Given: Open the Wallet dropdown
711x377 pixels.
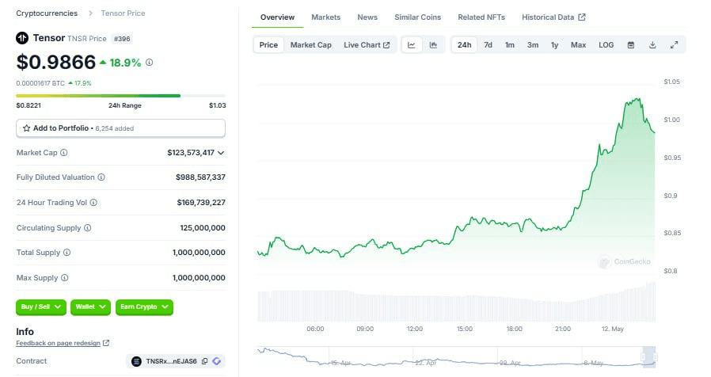Looking at the screenshot, I should point(91,307).
